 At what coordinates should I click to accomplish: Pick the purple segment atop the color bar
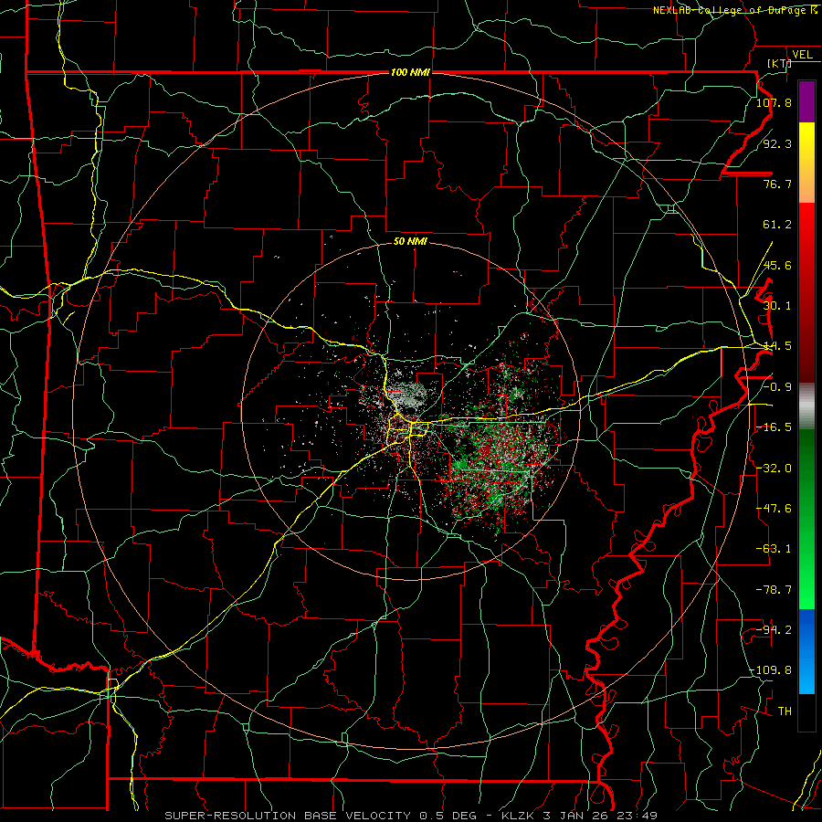tap(806, 101)
